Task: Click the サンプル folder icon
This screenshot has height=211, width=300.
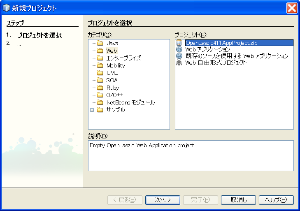Action: click(x=100, y=110)
